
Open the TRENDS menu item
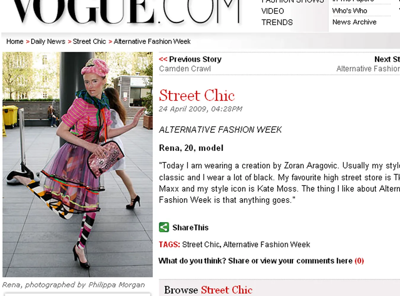click(277, 22)
